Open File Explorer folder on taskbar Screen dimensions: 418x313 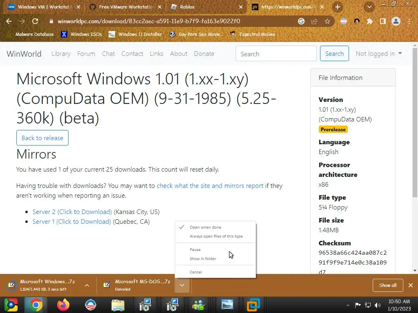tap(118, 305)
